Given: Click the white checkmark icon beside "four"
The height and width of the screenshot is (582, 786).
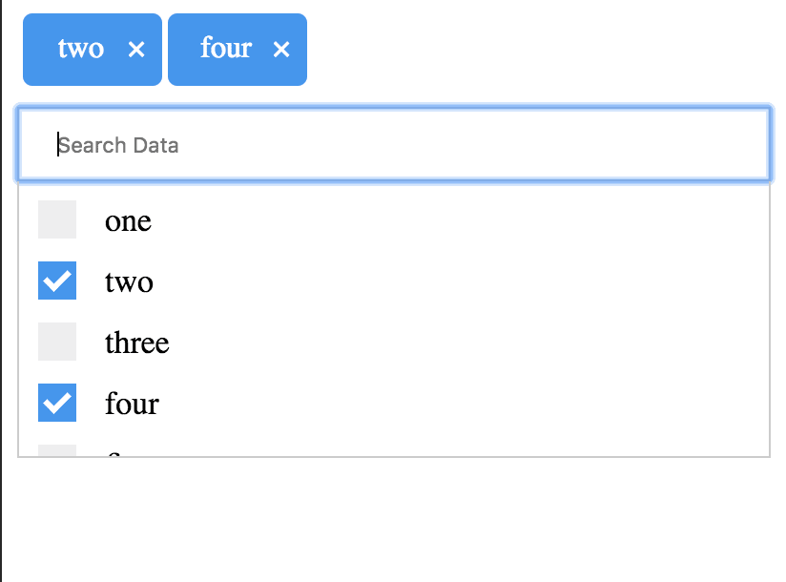Looking at the screenshot, I should tap(57, 403).
